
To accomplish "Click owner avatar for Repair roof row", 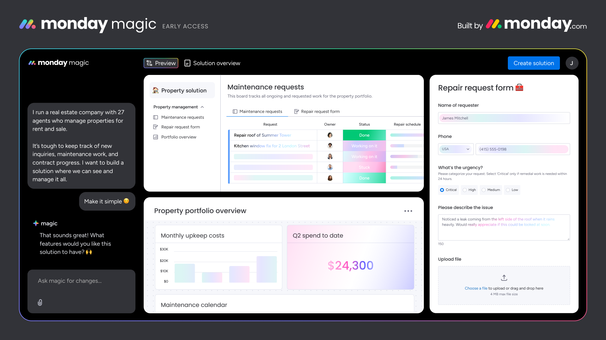I will [x=330, y=135].
